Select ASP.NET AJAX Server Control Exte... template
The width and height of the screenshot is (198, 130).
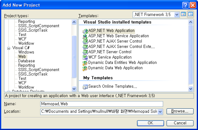click(x=121, y=47)
